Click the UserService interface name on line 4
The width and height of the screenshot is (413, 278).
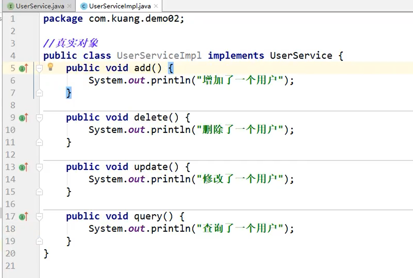point(301,56)
